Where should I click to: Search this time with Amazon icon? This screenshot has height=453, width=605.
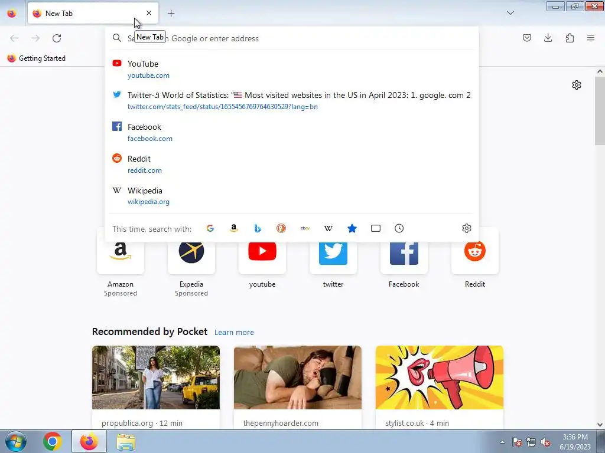tap(233, 228)
